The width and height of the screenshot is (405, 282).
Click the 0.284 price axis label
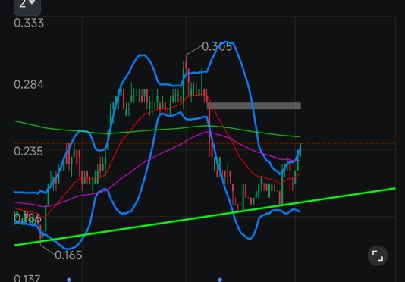pos(29,85)
